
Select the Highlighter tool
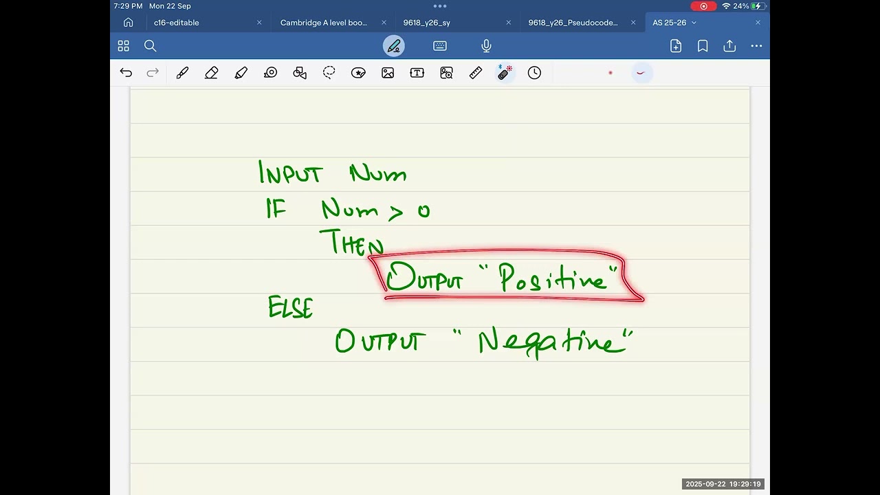(x=241, y=73)
